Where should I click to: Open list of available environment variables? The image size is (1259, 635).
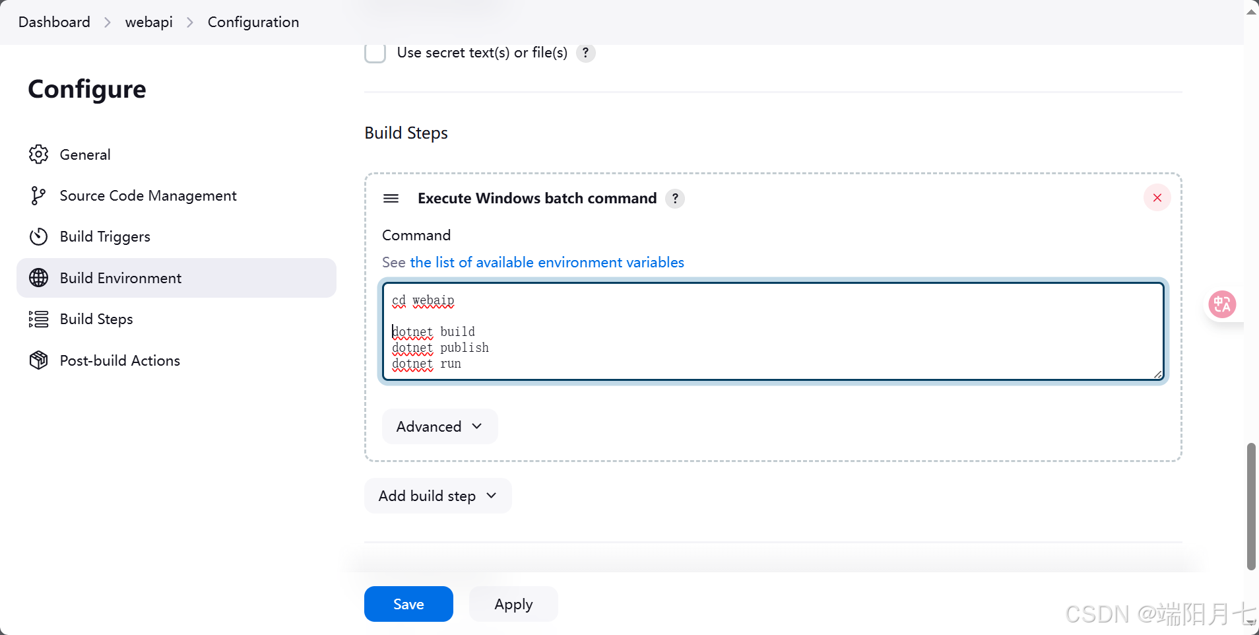[546, 263]
